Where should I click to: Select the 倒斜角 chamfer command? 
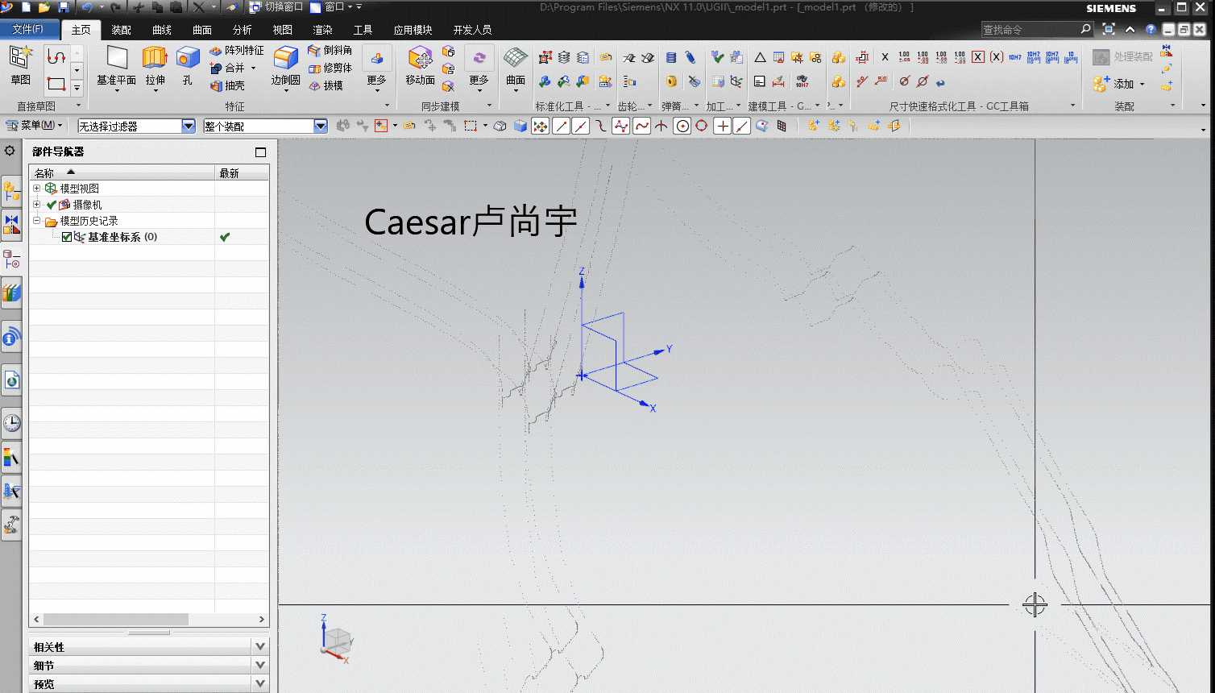point(330,51)
